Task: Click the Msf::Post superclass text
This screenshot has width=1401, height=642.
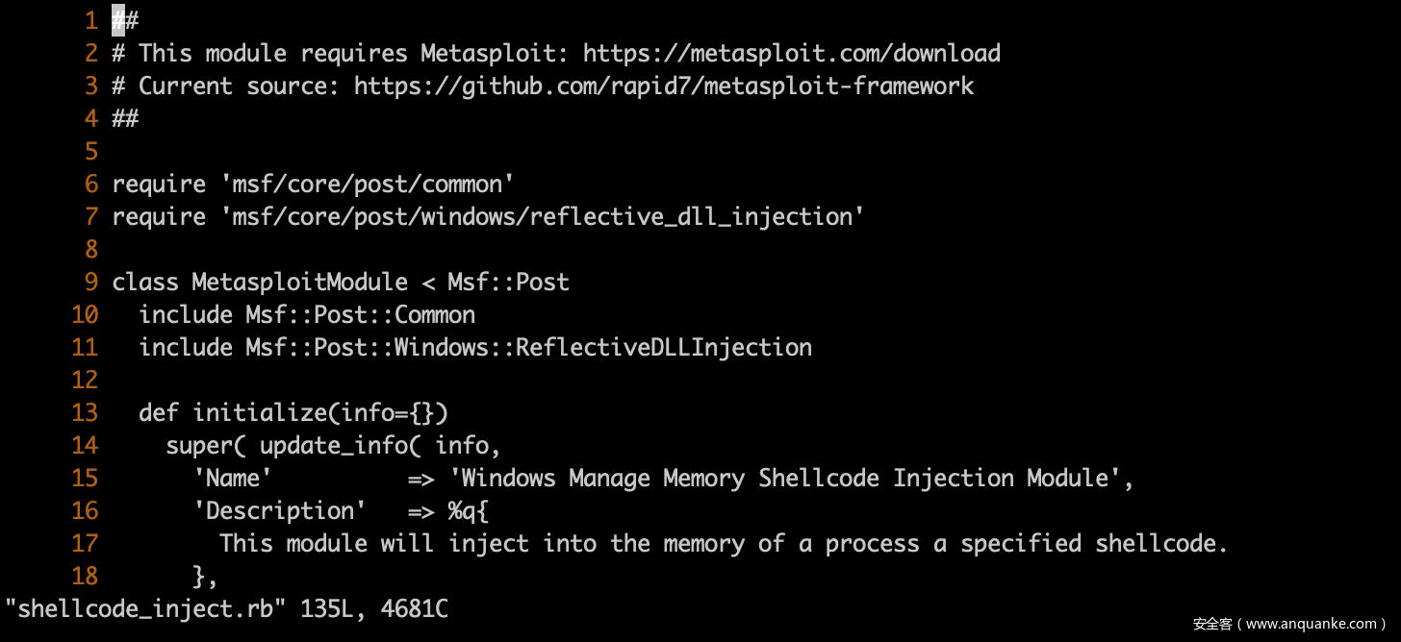Action: click(x=508, y=282)
